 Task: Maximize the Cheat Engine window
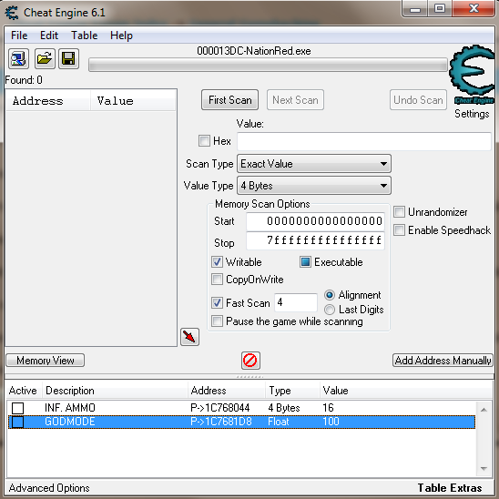[x=440, y=8]
